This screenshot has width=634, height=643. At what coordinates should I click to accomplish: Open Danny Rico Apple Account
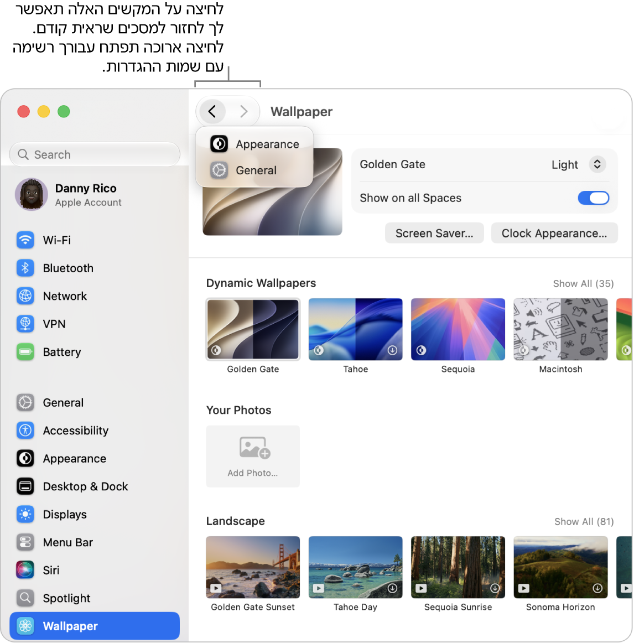pyautogui.click(x=95, y=194)
